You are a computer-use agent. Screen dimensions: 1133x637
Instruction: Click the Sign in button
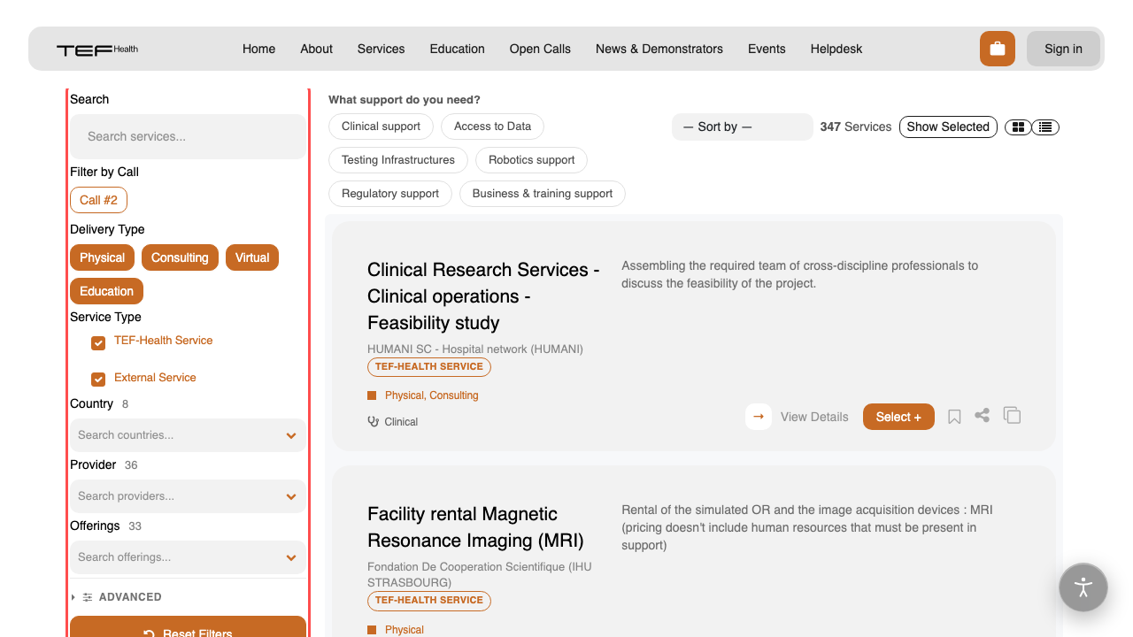1063,49
